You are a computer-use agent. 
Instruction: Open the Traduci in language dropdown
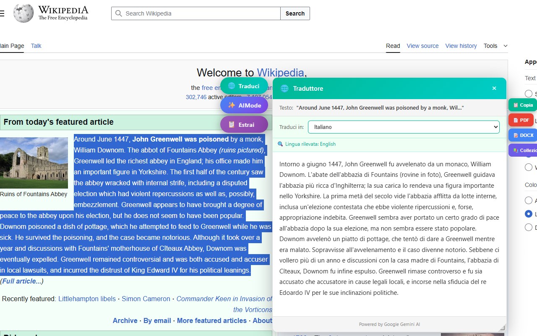(x=404, y=127)
